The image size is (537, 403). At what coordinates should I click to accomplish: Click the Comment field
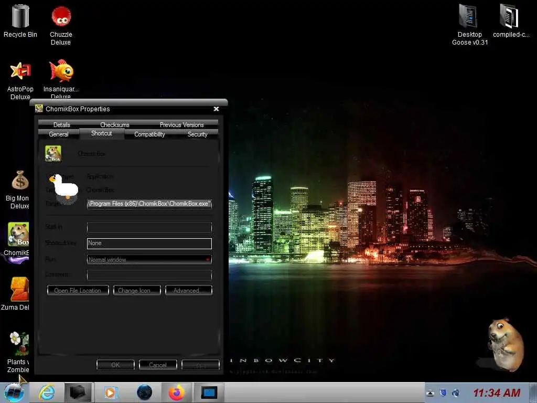tap(149, 275)
